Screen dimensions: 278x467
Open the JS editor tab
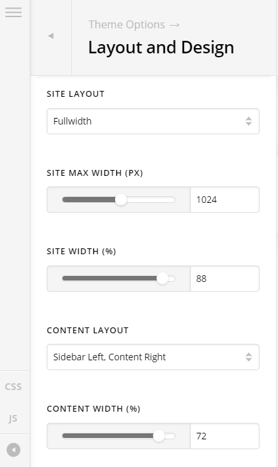[13, 418]
